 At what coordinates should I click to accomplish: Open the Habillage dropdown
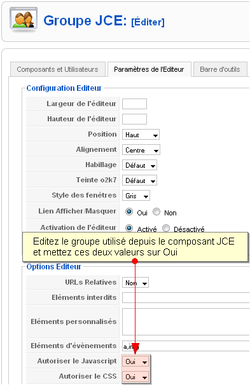pos(139,165)
